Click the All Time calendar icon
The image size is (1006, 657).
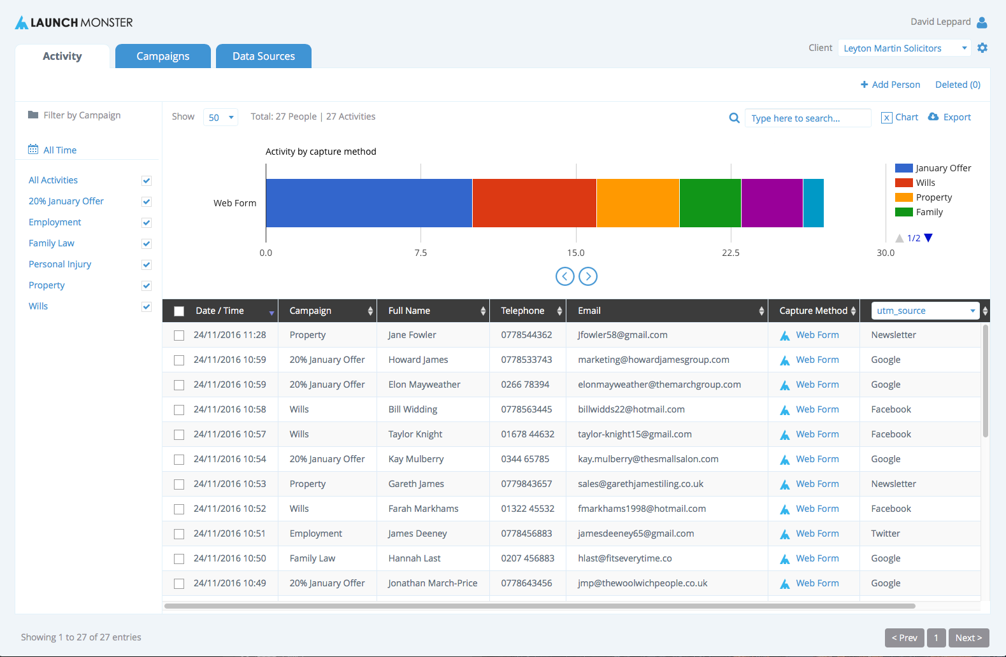click(x=33, y=149)
